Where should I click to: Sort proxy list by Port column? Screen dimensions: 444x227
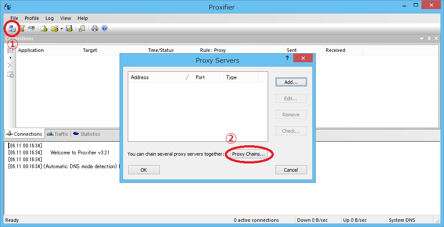tap(208, 77)
